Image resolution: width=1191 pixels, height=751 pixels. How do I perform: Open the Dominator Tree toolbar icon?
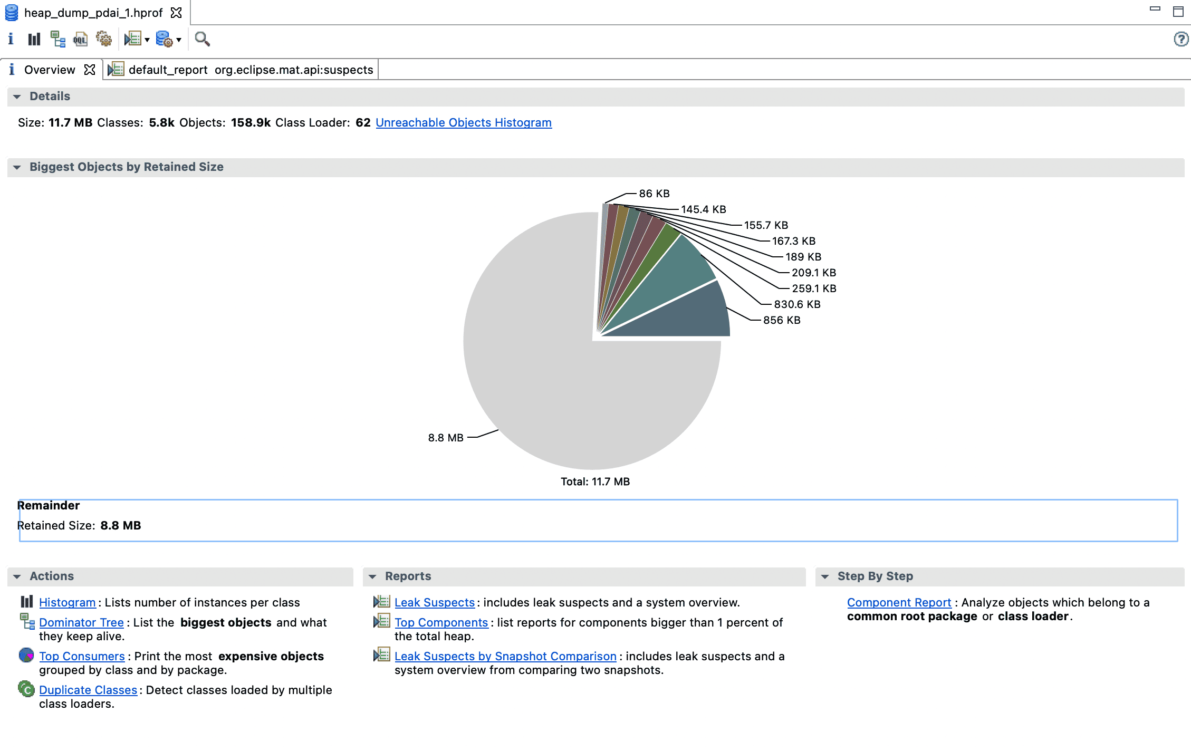[57, 40]
